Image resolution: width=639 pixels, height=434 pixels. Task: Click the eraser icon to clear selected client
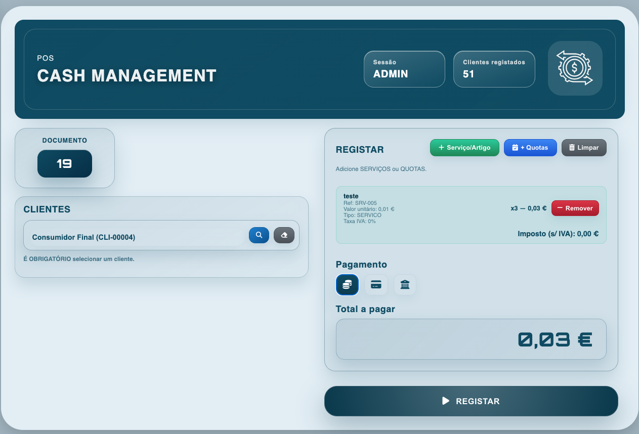(284, 235)
